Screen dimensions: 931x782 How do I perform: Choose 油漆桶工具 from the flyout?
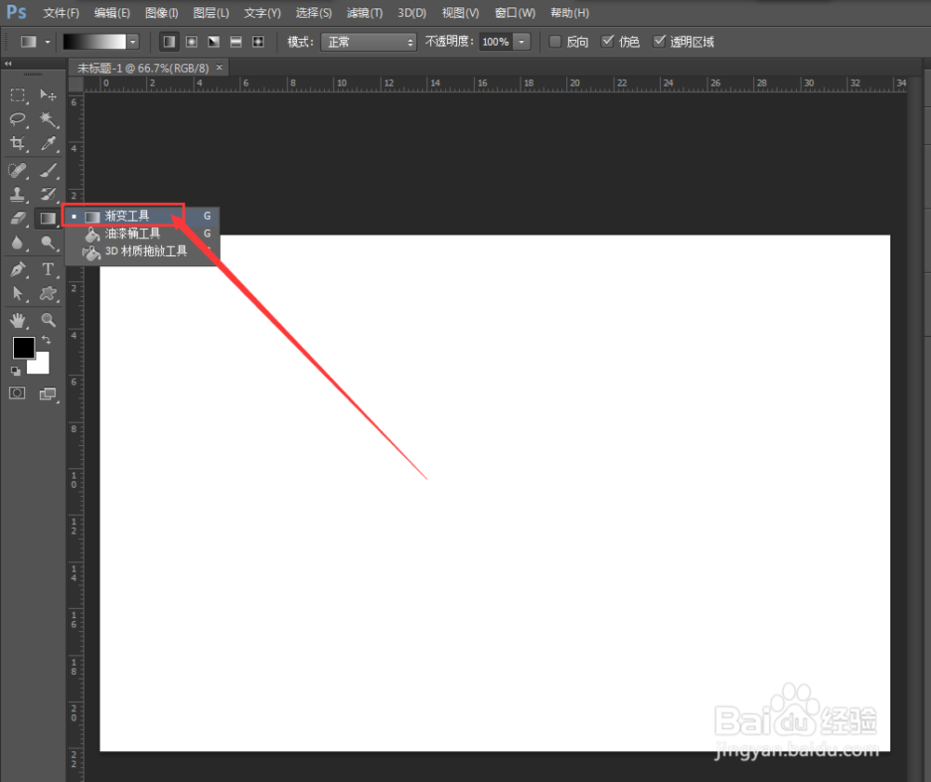[142, 234]
